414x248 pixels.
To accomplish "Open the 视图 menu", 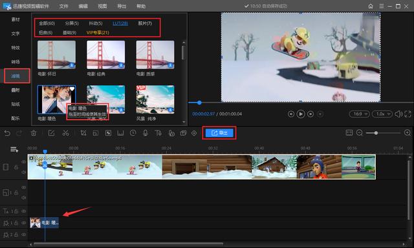I will tap(102, 6).
